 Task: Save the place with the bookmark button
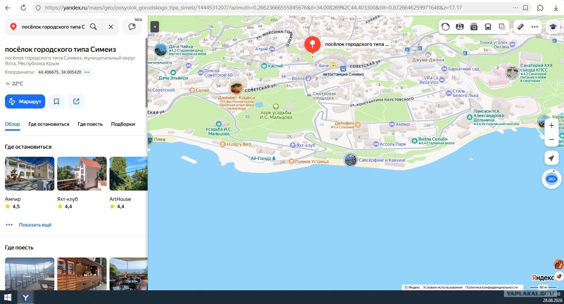click(57, 101)
